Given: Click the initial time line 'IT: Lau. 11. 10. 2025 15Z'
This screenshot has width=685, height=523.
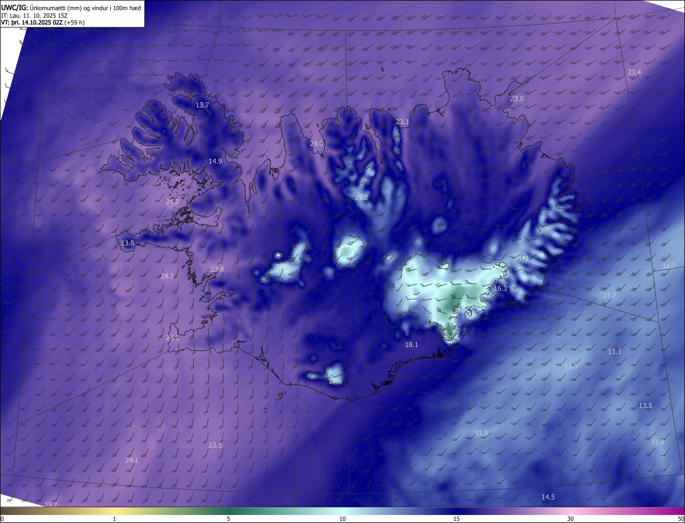Looking at the screenshot, I should click(34, 15).
